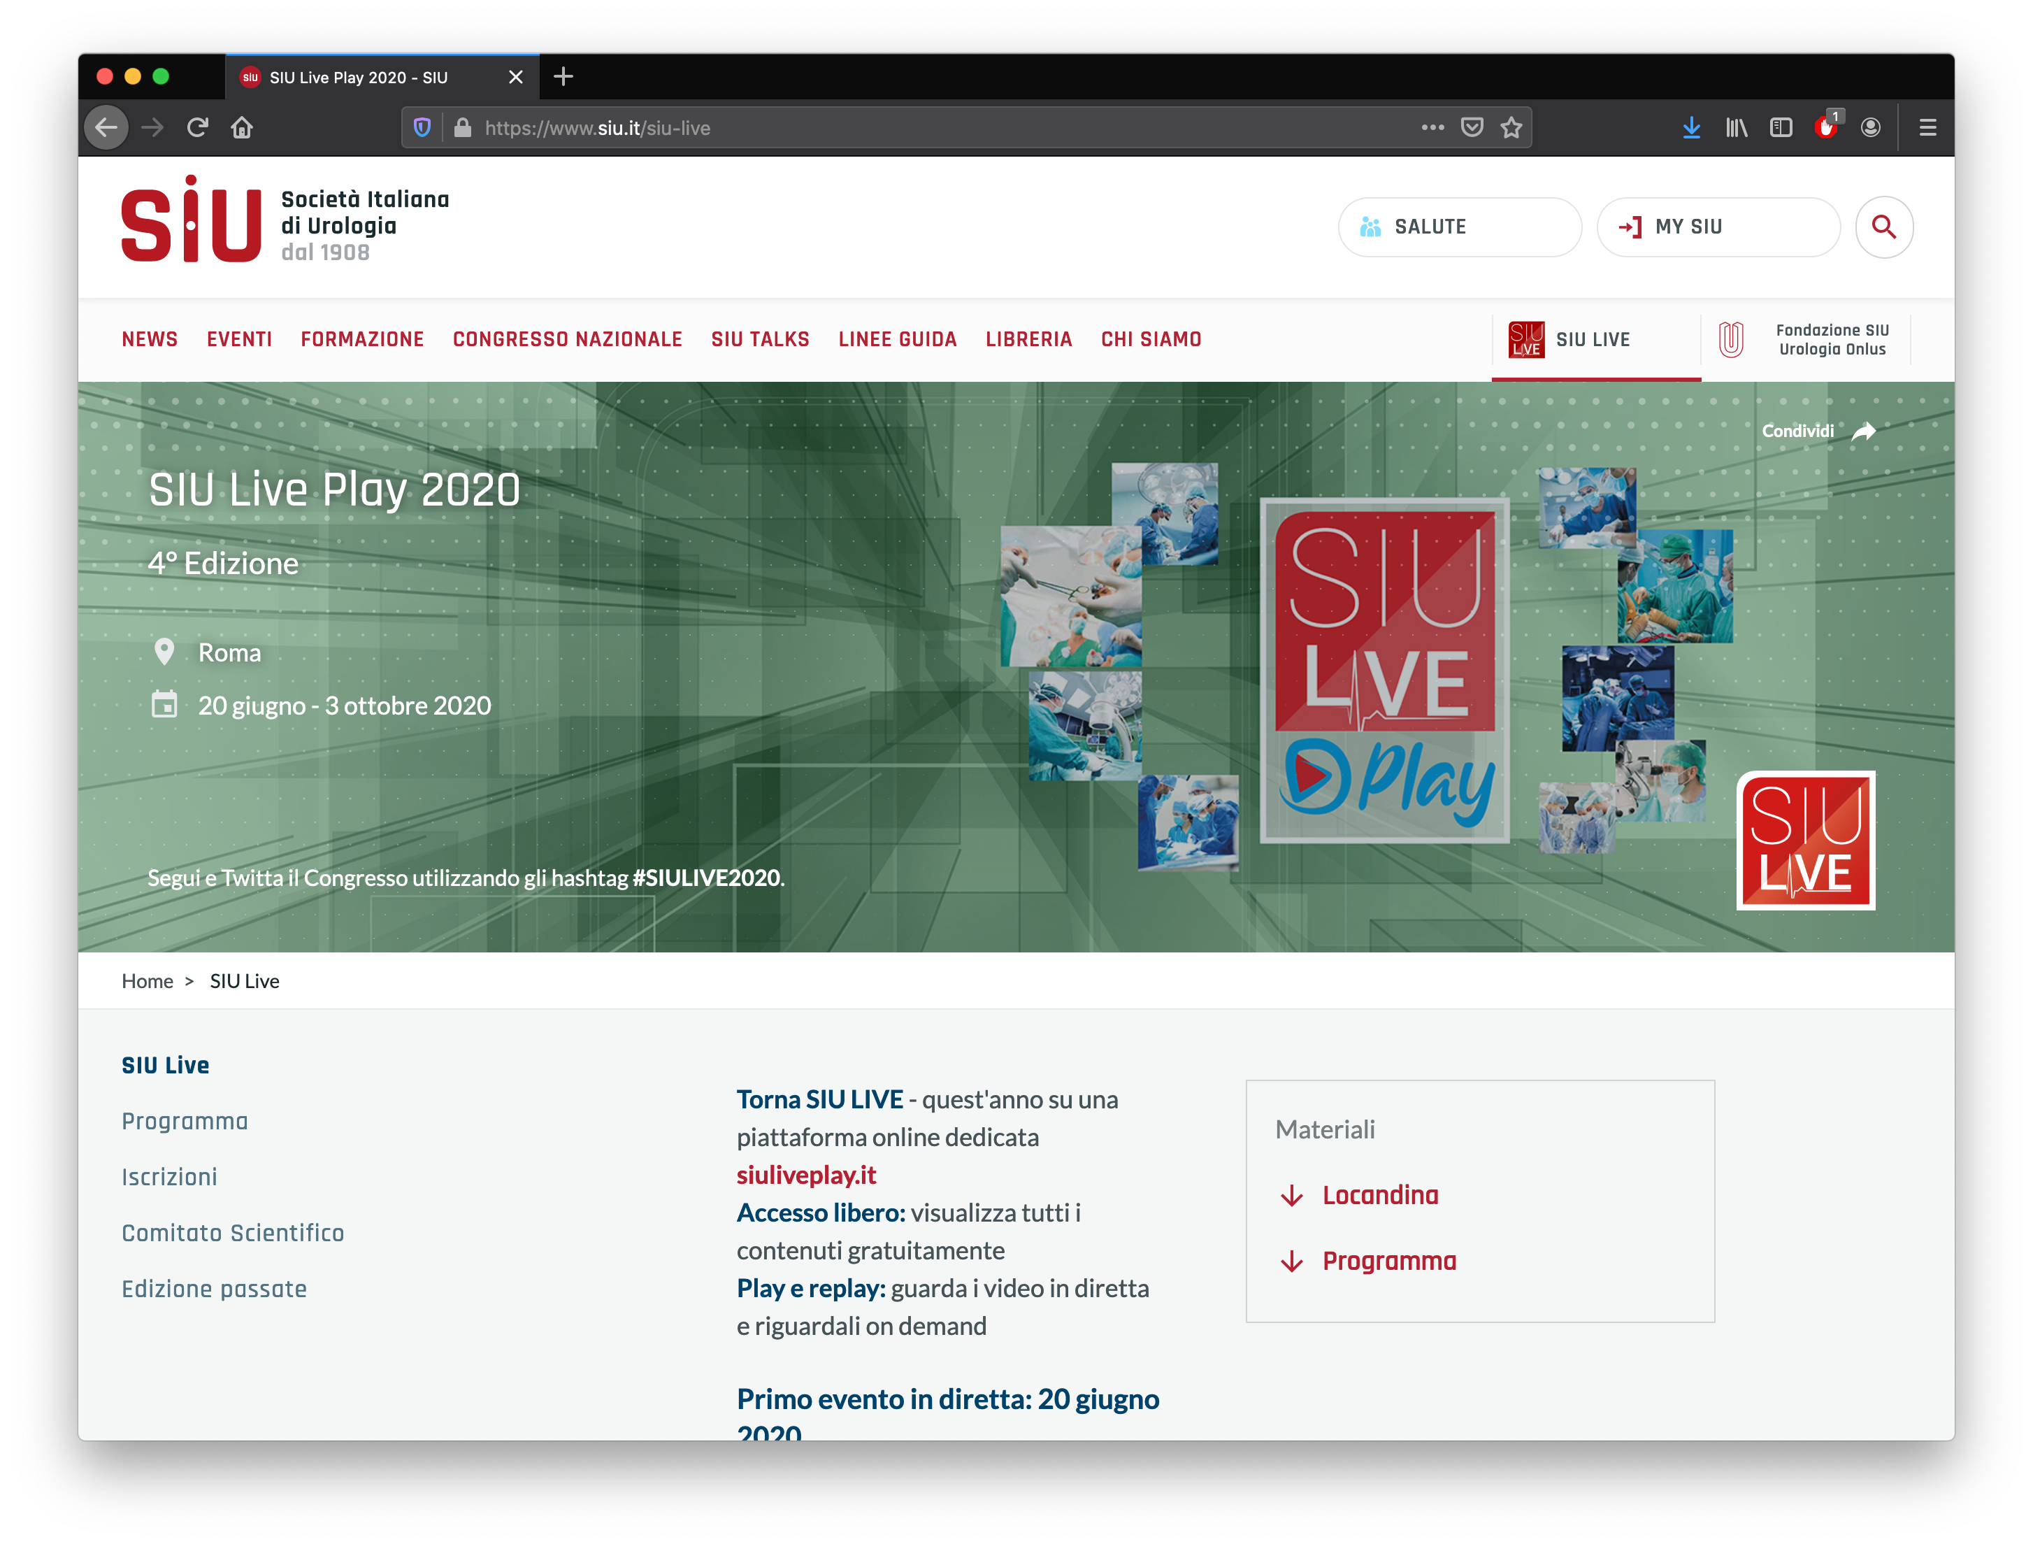Open the EVENTI menu item
2033x1544 pixels.
pyautogui.click(x=239, y=340)
